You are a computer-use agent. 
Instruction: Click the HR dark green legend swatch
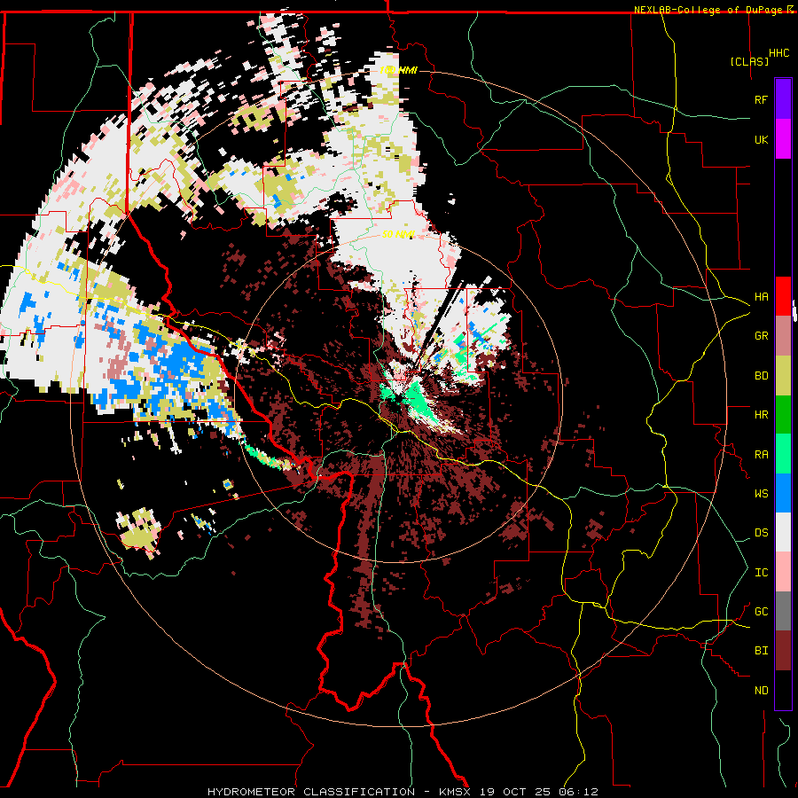coord(783,415)
